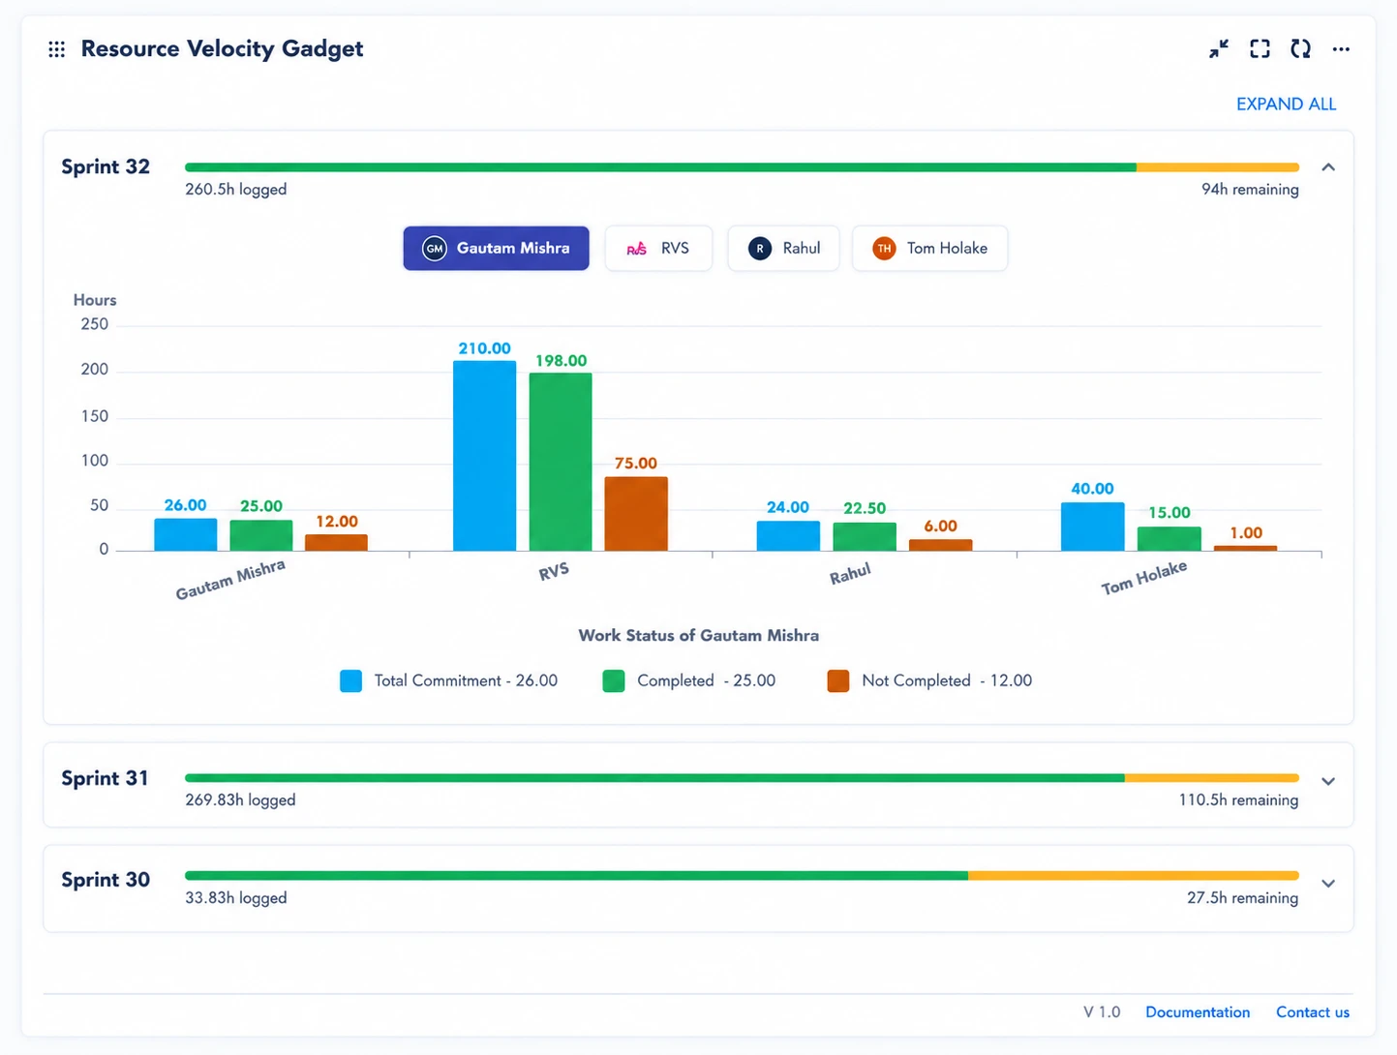Expand the Sprint 31 section
This screenshot has height=1055, width=1397.
(1328, 782)
